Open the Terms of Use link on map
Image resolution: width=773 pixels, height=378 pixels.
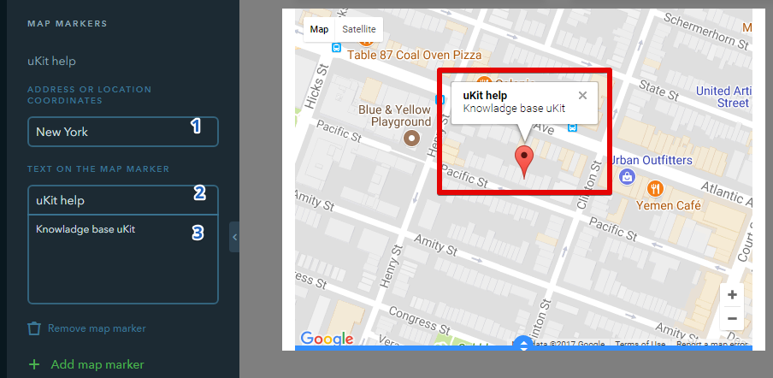640,344
